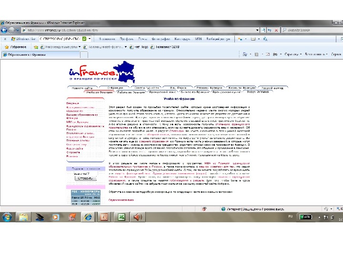Open the Советы туристам navigation tab
Viewport: 343px width, 257px height.
pyautogui.click(x=147, y=88)
